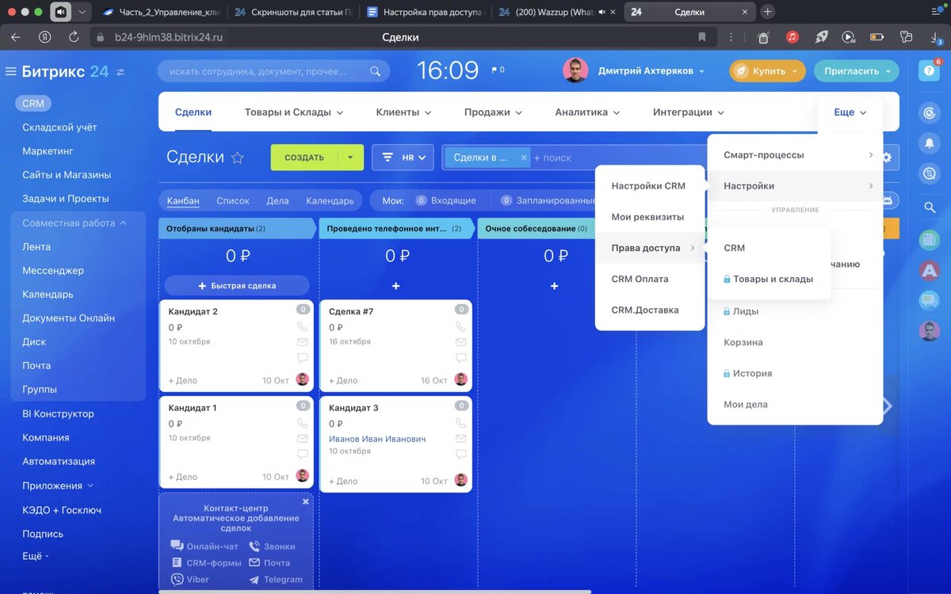Open the red letter A avatar chat
The image size is (951, 594).
coord(929,270)
